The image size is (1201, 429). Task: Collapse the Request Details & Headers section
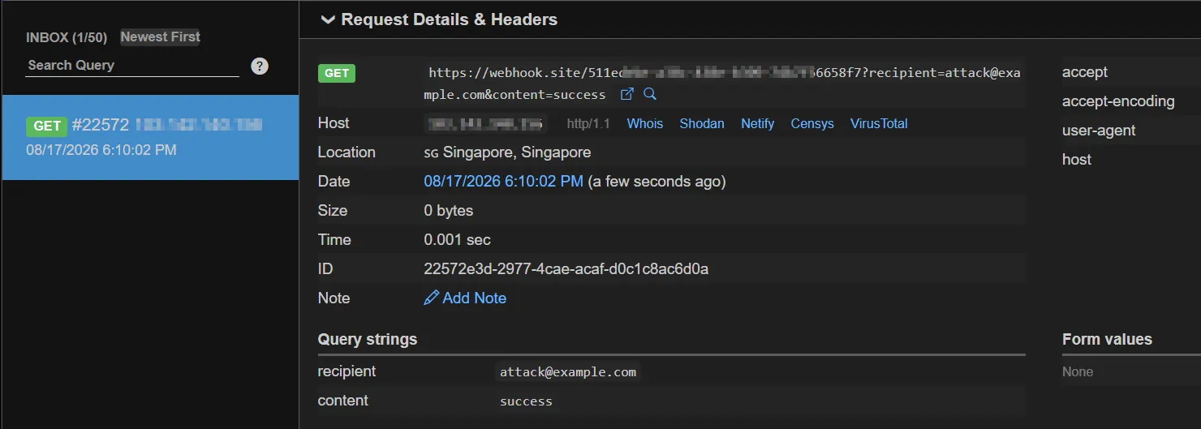(328, 19)
